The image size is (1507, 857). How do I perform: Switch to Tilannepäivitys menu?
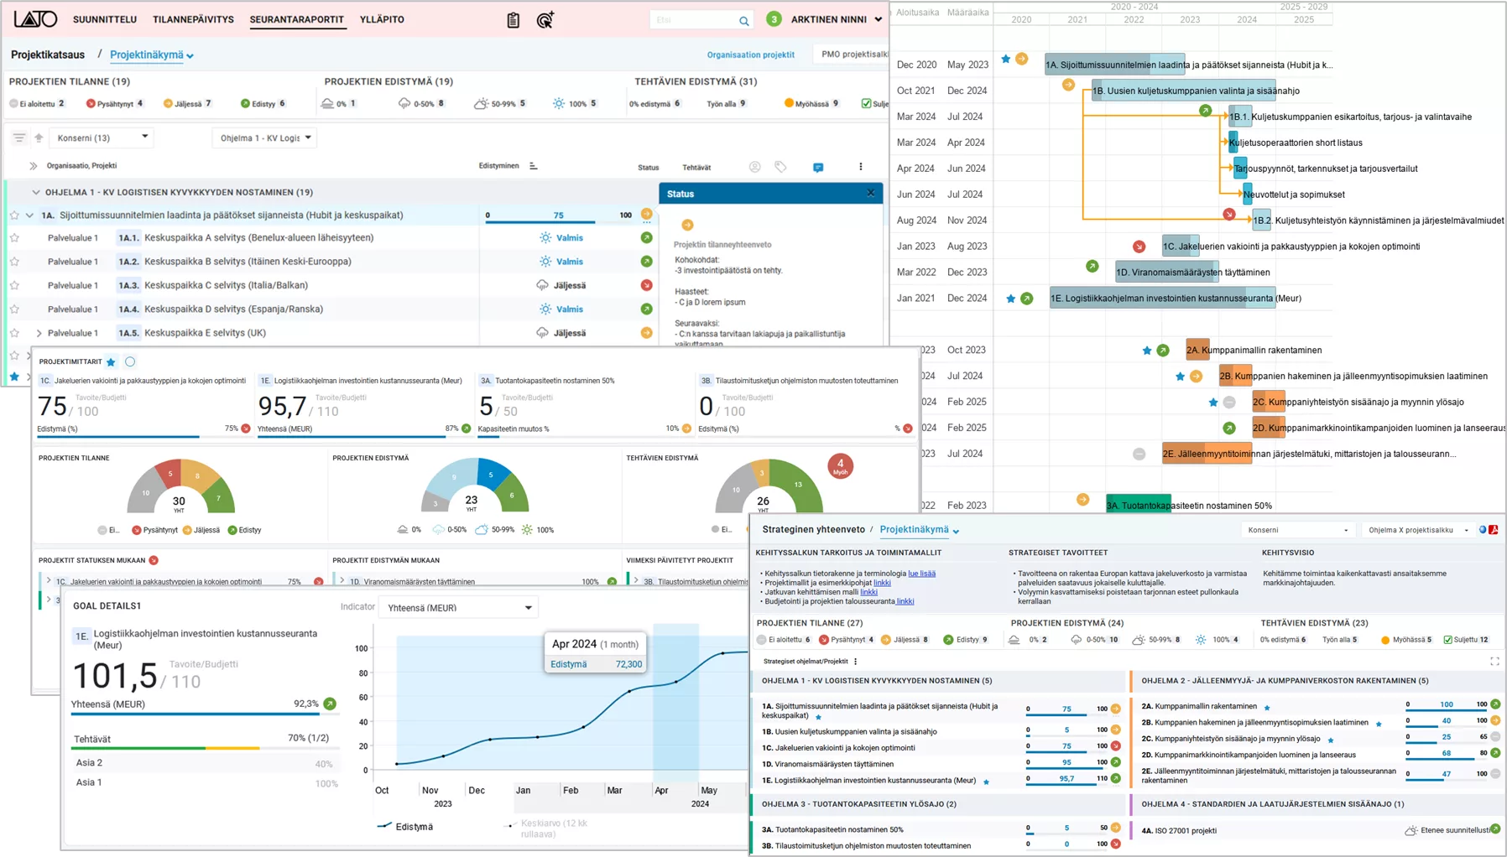tap(193, 19)
